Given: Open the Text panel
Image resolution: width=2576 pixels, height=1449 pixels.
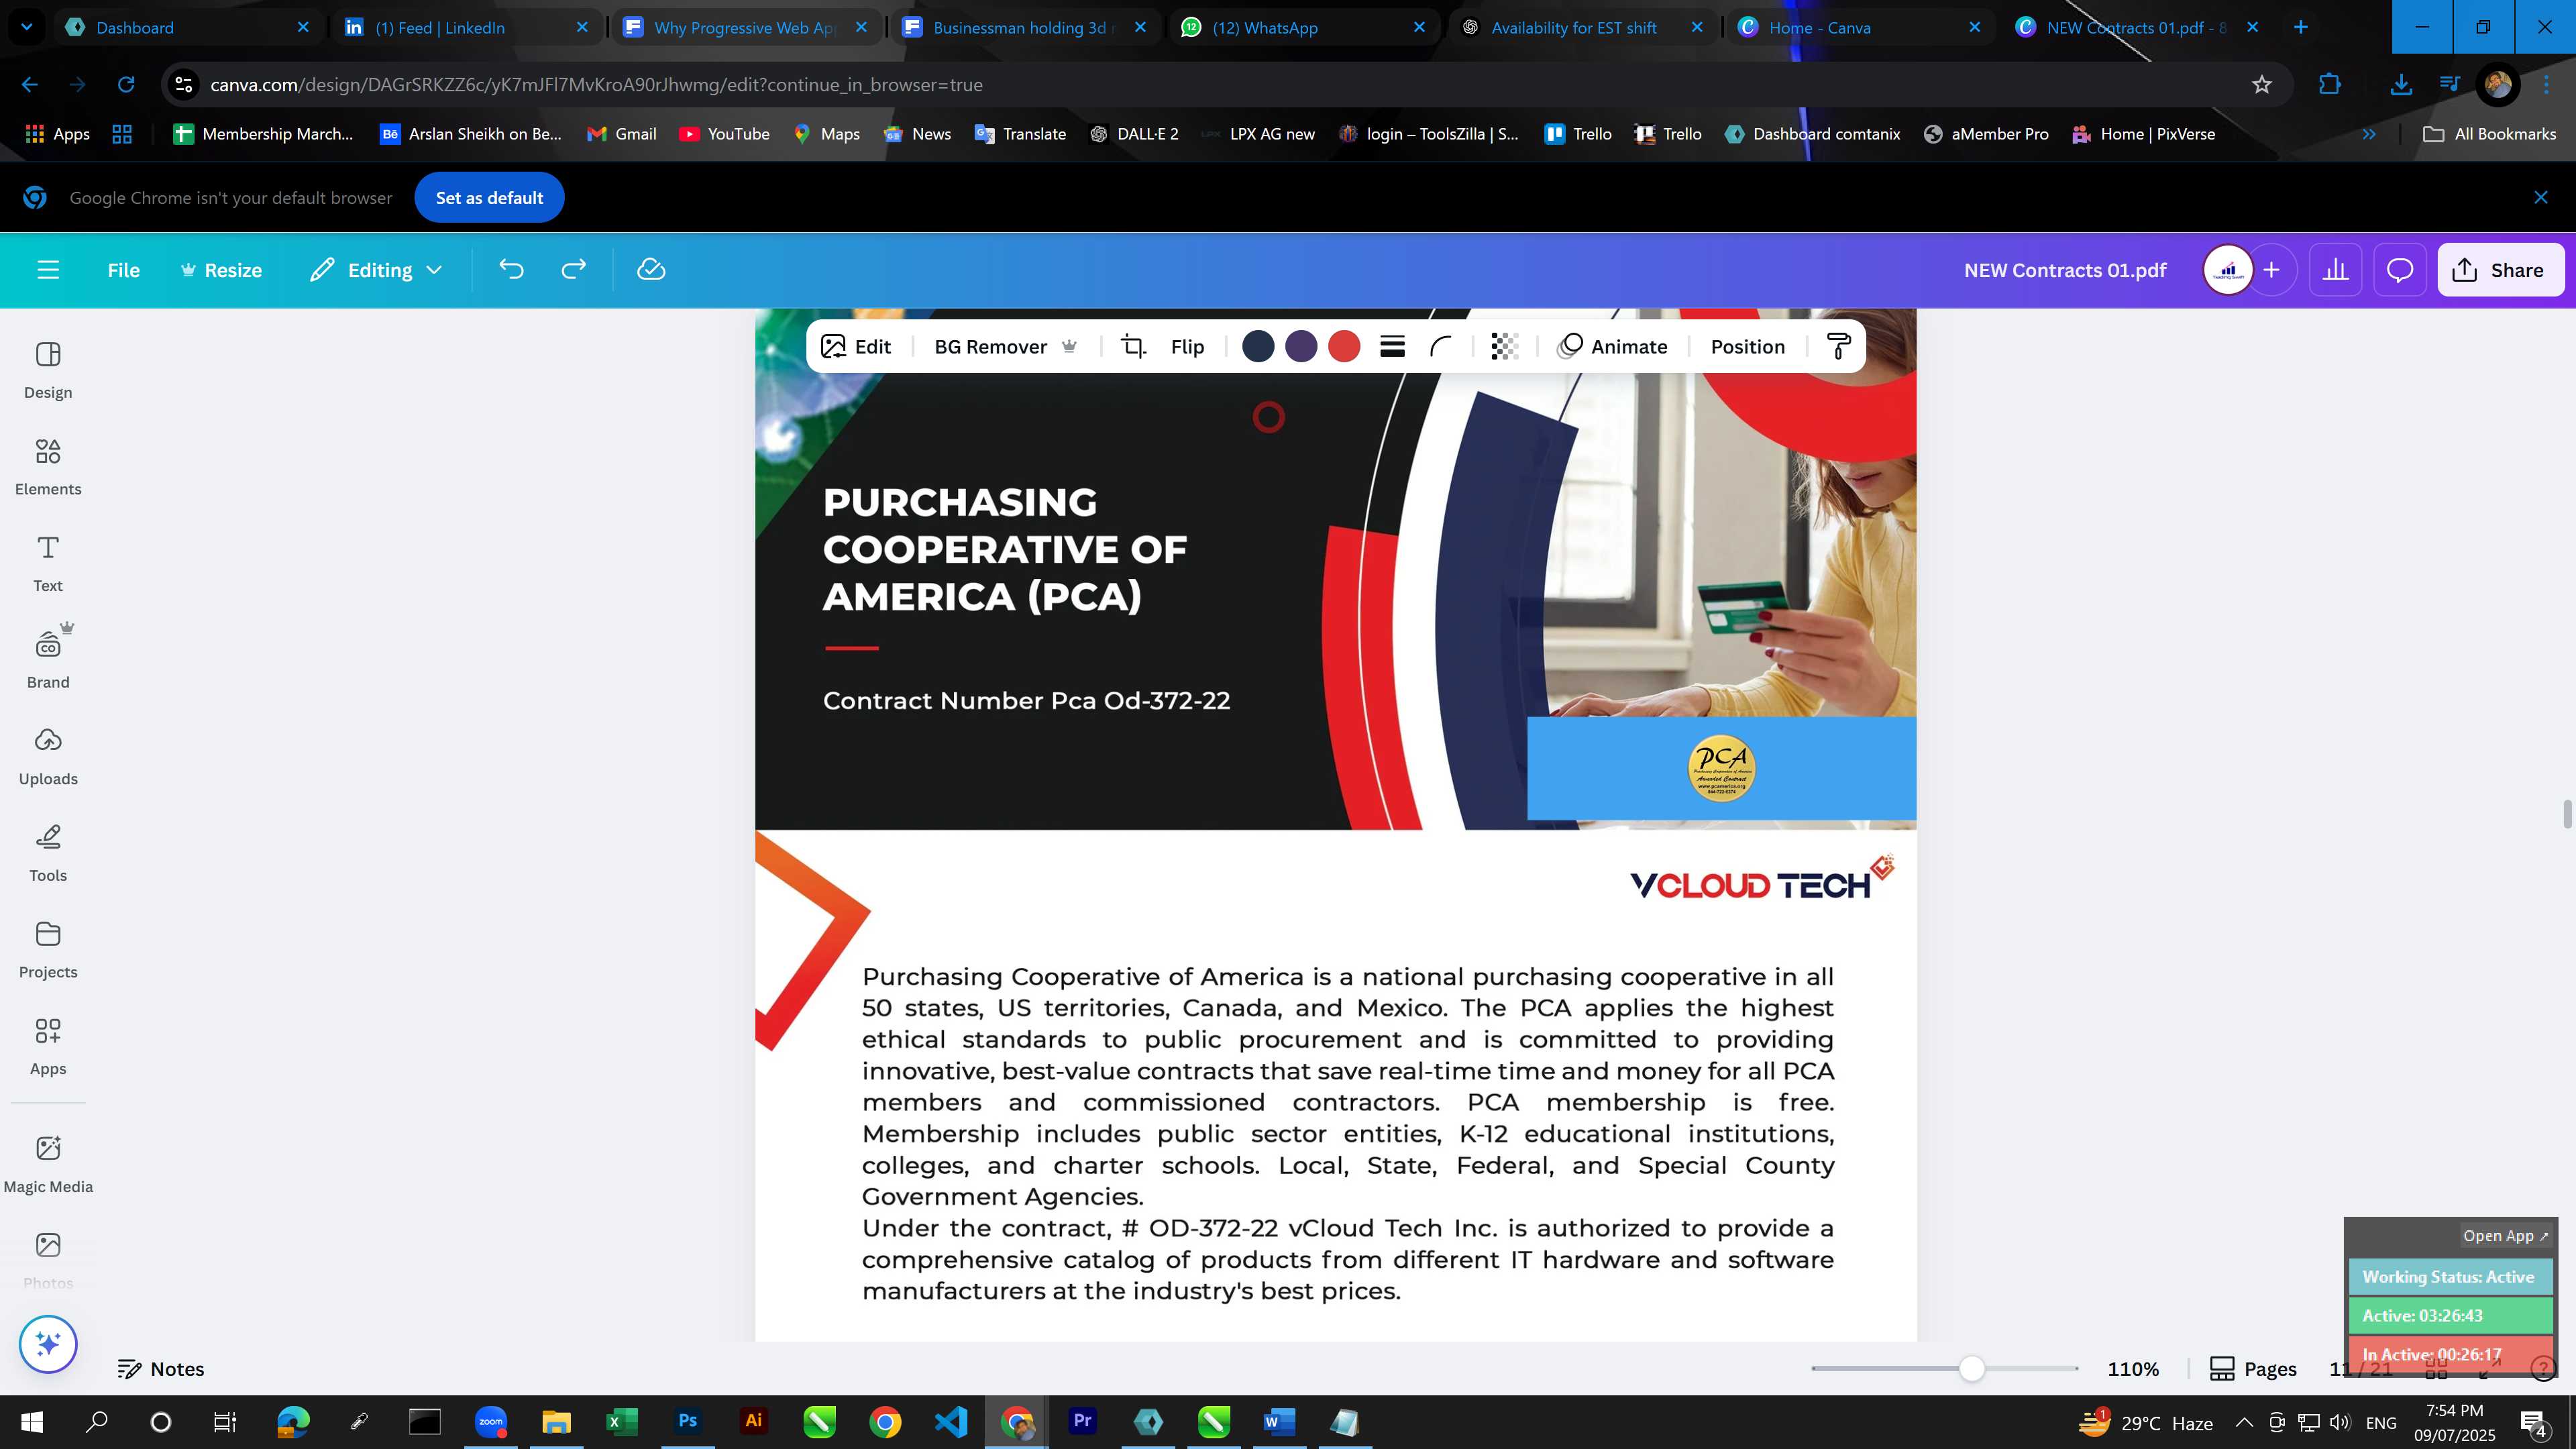Looking at the screenshot, I should point(48,564).
